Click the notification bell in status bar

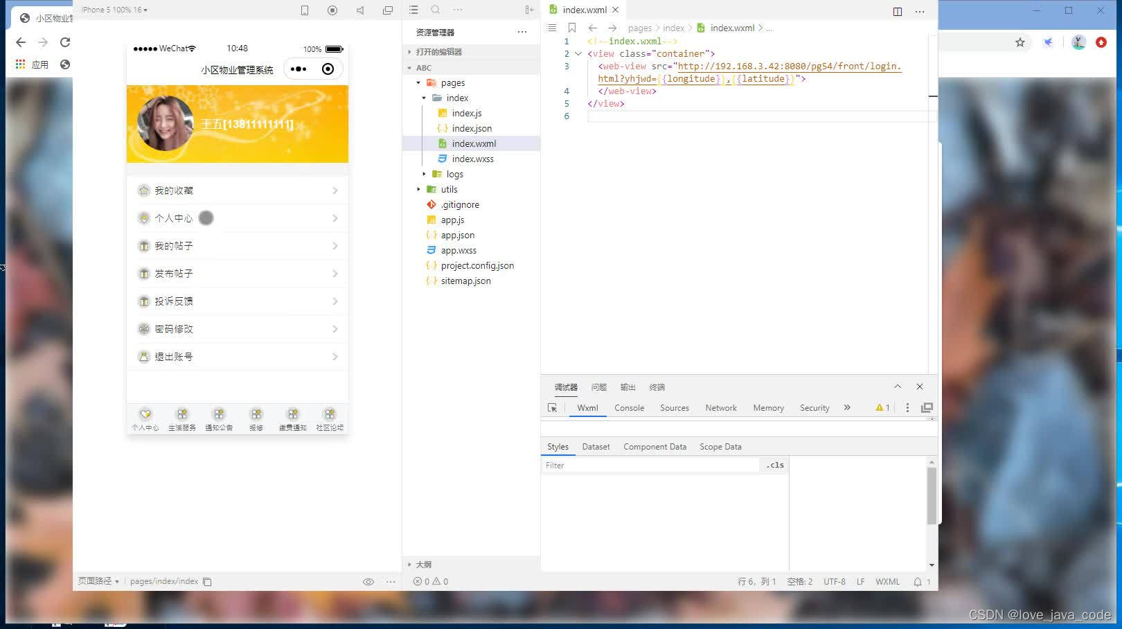pos(918,582)
